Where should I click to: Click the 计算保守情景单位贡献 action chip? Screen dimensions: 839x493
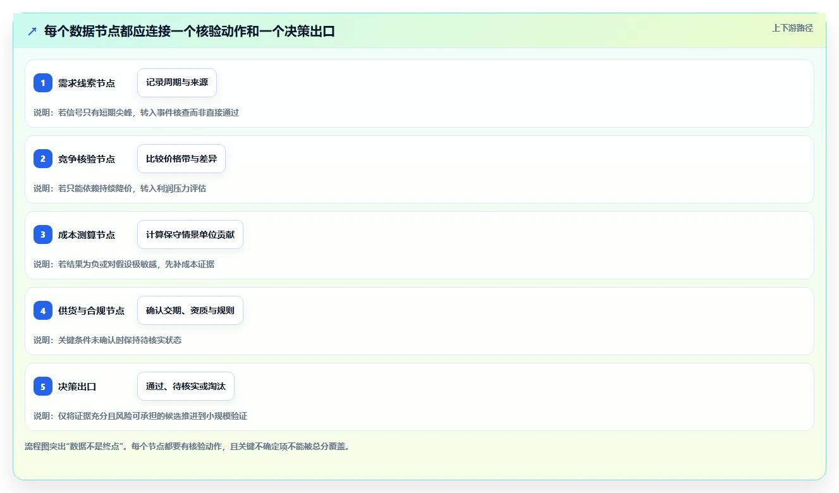click(190, 234)
